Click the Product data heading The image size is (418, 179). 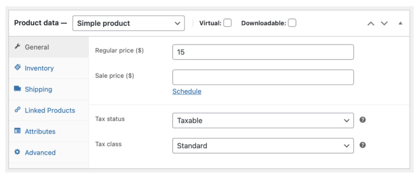tap(41, 23)
